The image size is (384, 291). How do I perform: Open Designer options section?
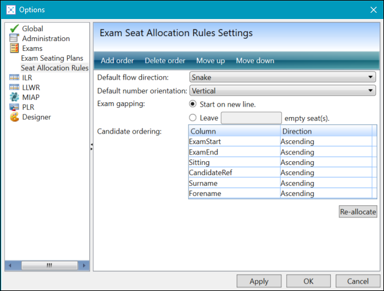coord(37,117)
